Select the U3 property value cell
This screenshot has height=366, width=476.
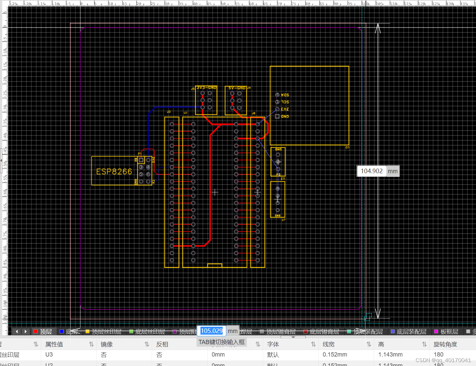point(69,355)
